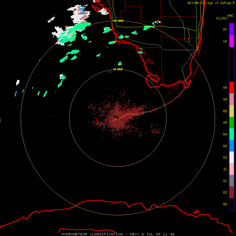Click the WS blue legend swatch
236x236 pixels.
(232, 146)
